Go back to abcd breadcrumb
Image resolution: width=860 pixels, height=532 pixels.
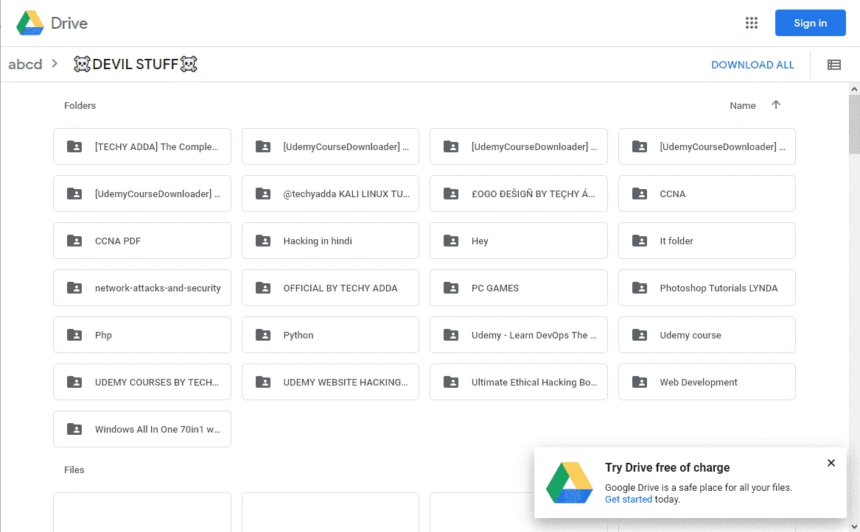pyautogui.click(x=25, y=64)
